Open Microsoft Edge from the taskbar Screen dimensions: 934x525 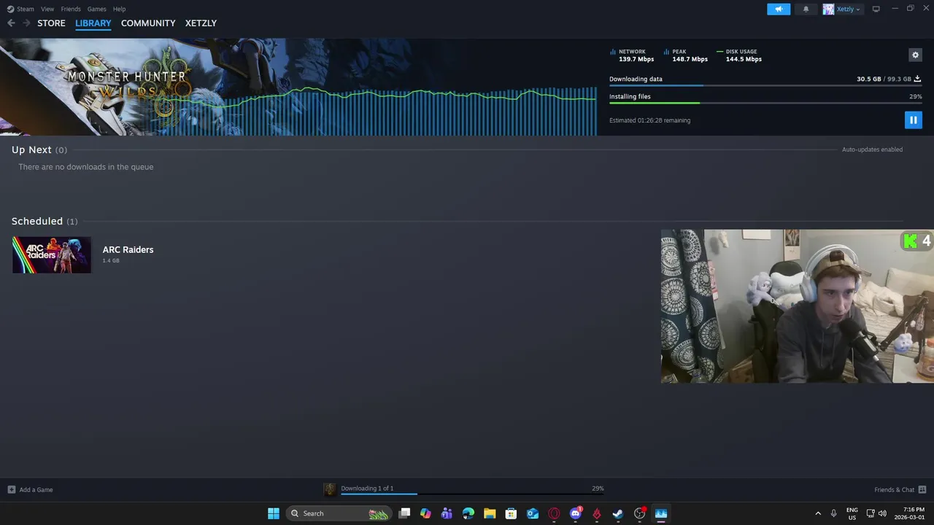[x=468, y=513]
